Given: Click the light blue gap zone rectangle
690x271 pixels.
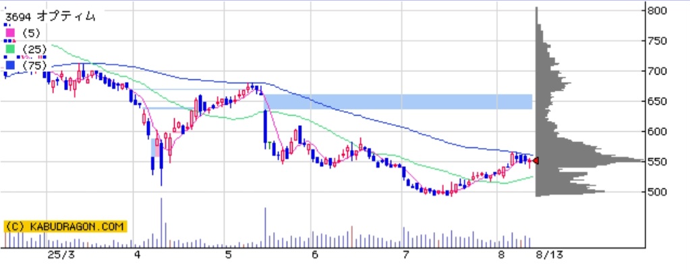Looking at the screenshot, I should click(x=398, y=102).
